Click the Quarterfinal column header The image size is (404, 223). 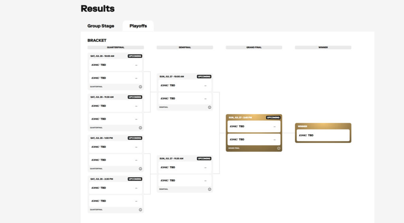[x=116, y=47]
